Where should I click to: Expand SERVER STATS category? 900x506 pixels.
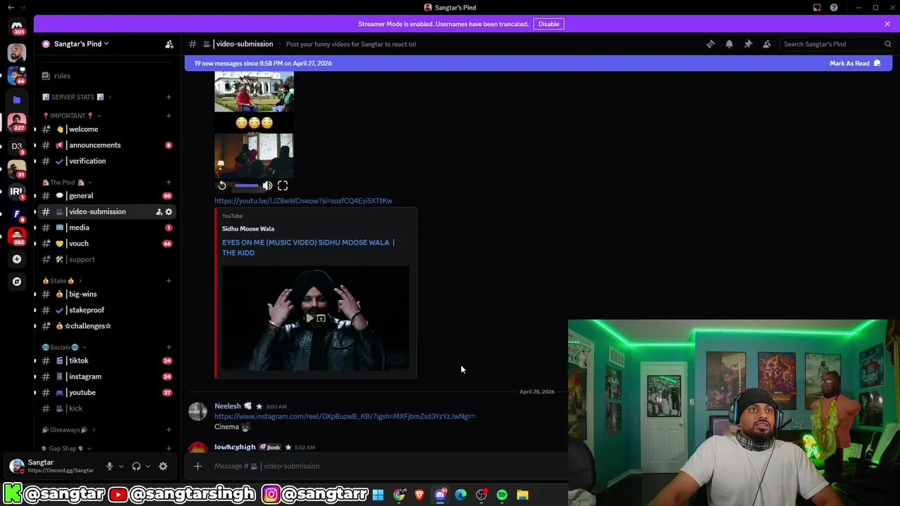point(77,97)
